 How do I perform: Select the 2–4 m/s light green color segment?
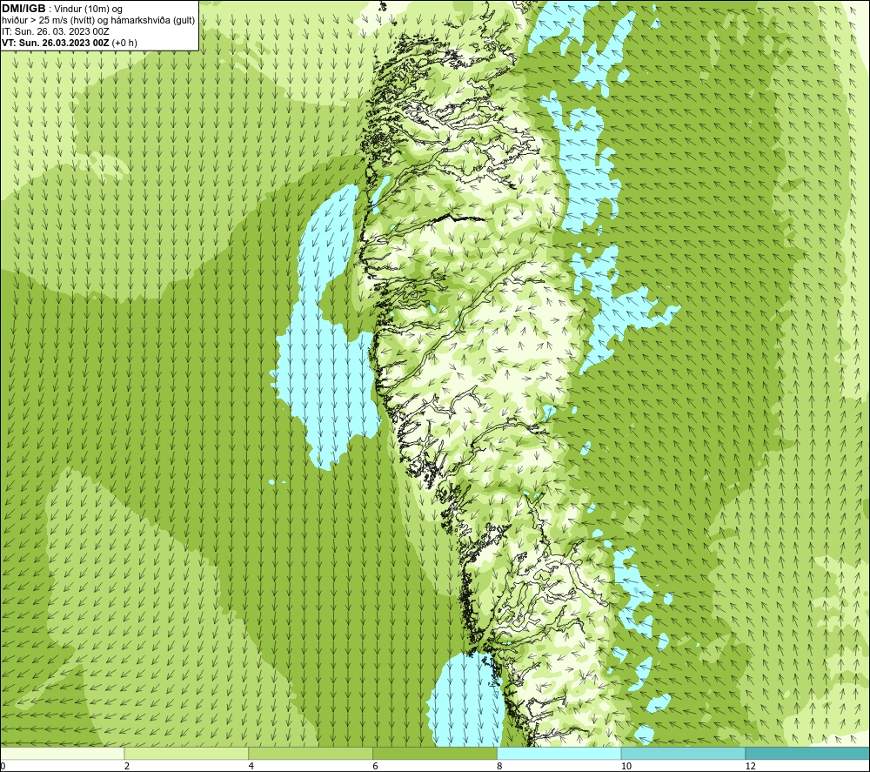(x=186, y=753)
